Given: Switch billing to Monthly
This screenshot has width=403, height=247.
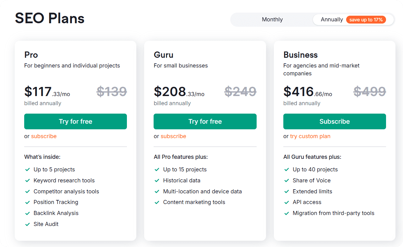Looking at the screenshot, I should point(272,19).
